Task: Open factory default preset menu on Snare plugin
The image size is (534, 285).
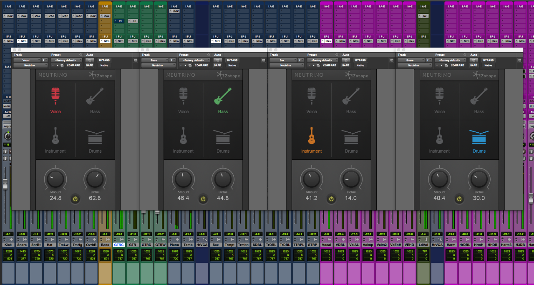Action: click(x=451, y=60)
